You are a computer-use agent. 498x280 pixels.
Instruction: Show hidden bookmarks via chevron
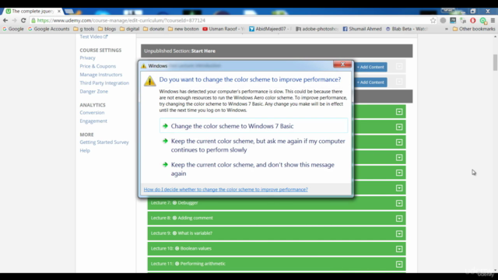(446, 29)
